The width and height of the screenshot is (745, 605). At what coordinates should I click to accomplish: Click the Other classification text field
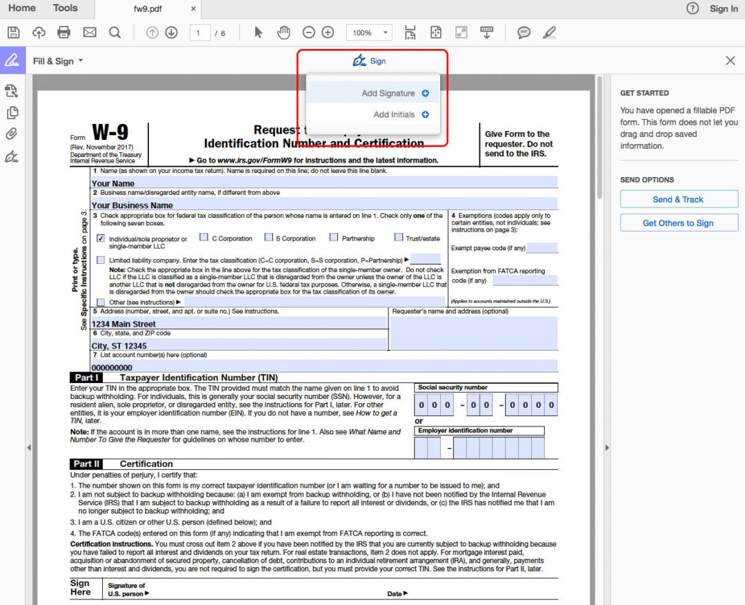[315, 302]
